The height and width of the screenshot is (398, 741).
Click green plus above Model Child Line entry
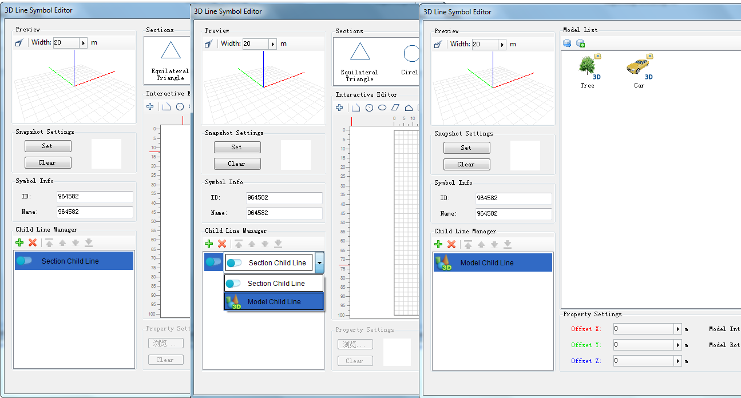click(x=438, y=244)
